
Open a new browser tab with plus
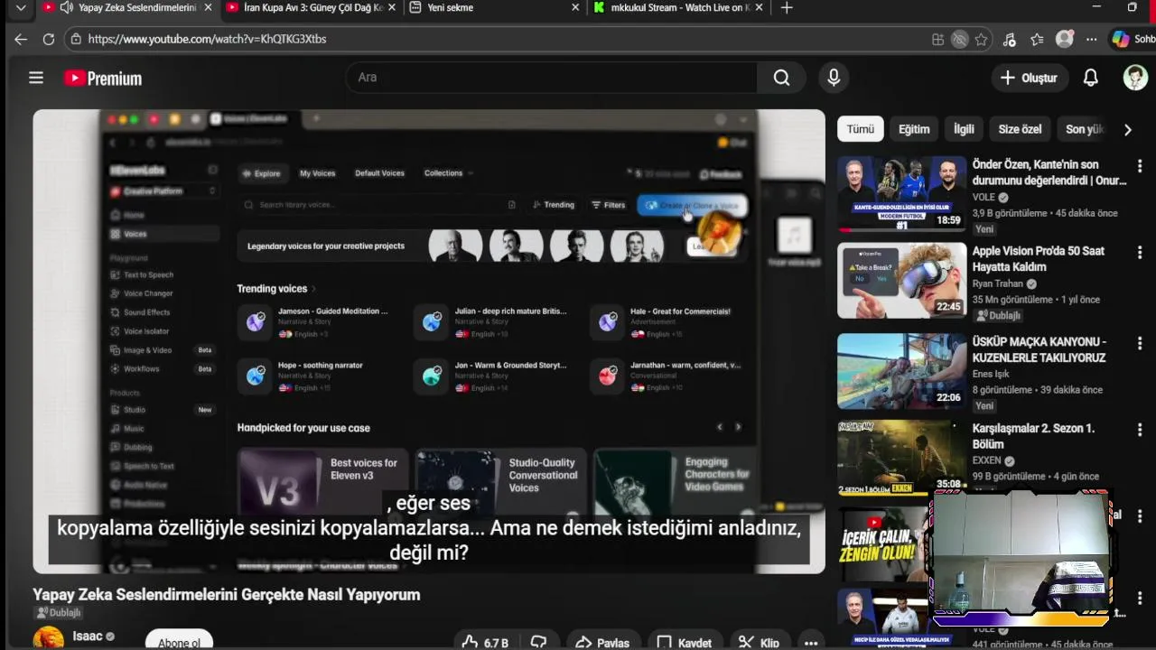(x=787, y=7)
